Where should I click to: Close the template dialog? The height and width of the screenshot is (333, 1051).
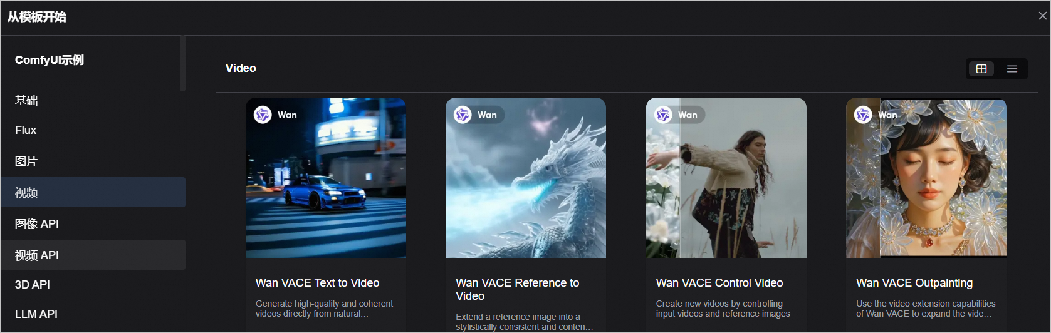point(1042,16)
